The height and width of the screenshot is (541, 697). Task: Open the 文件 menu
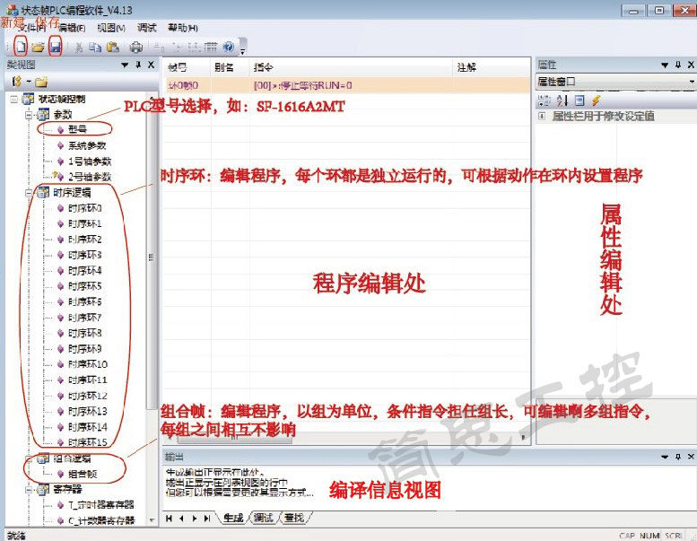(32, 28)
